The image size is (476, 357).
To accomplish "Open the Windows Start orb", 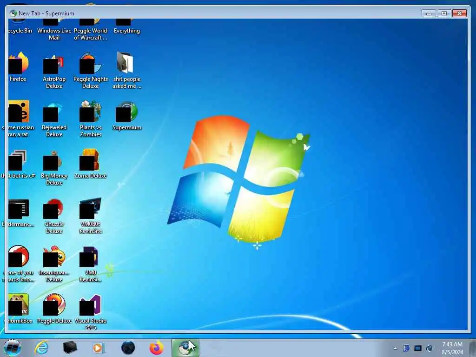I will point(13,348).
